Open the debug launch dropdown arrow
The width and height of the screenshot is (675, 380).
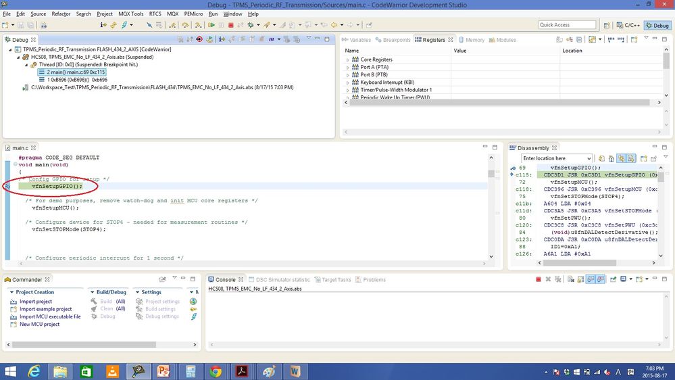[258, 25]
